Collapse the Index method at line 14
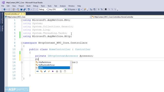The image size is (164, 92). 22,62
